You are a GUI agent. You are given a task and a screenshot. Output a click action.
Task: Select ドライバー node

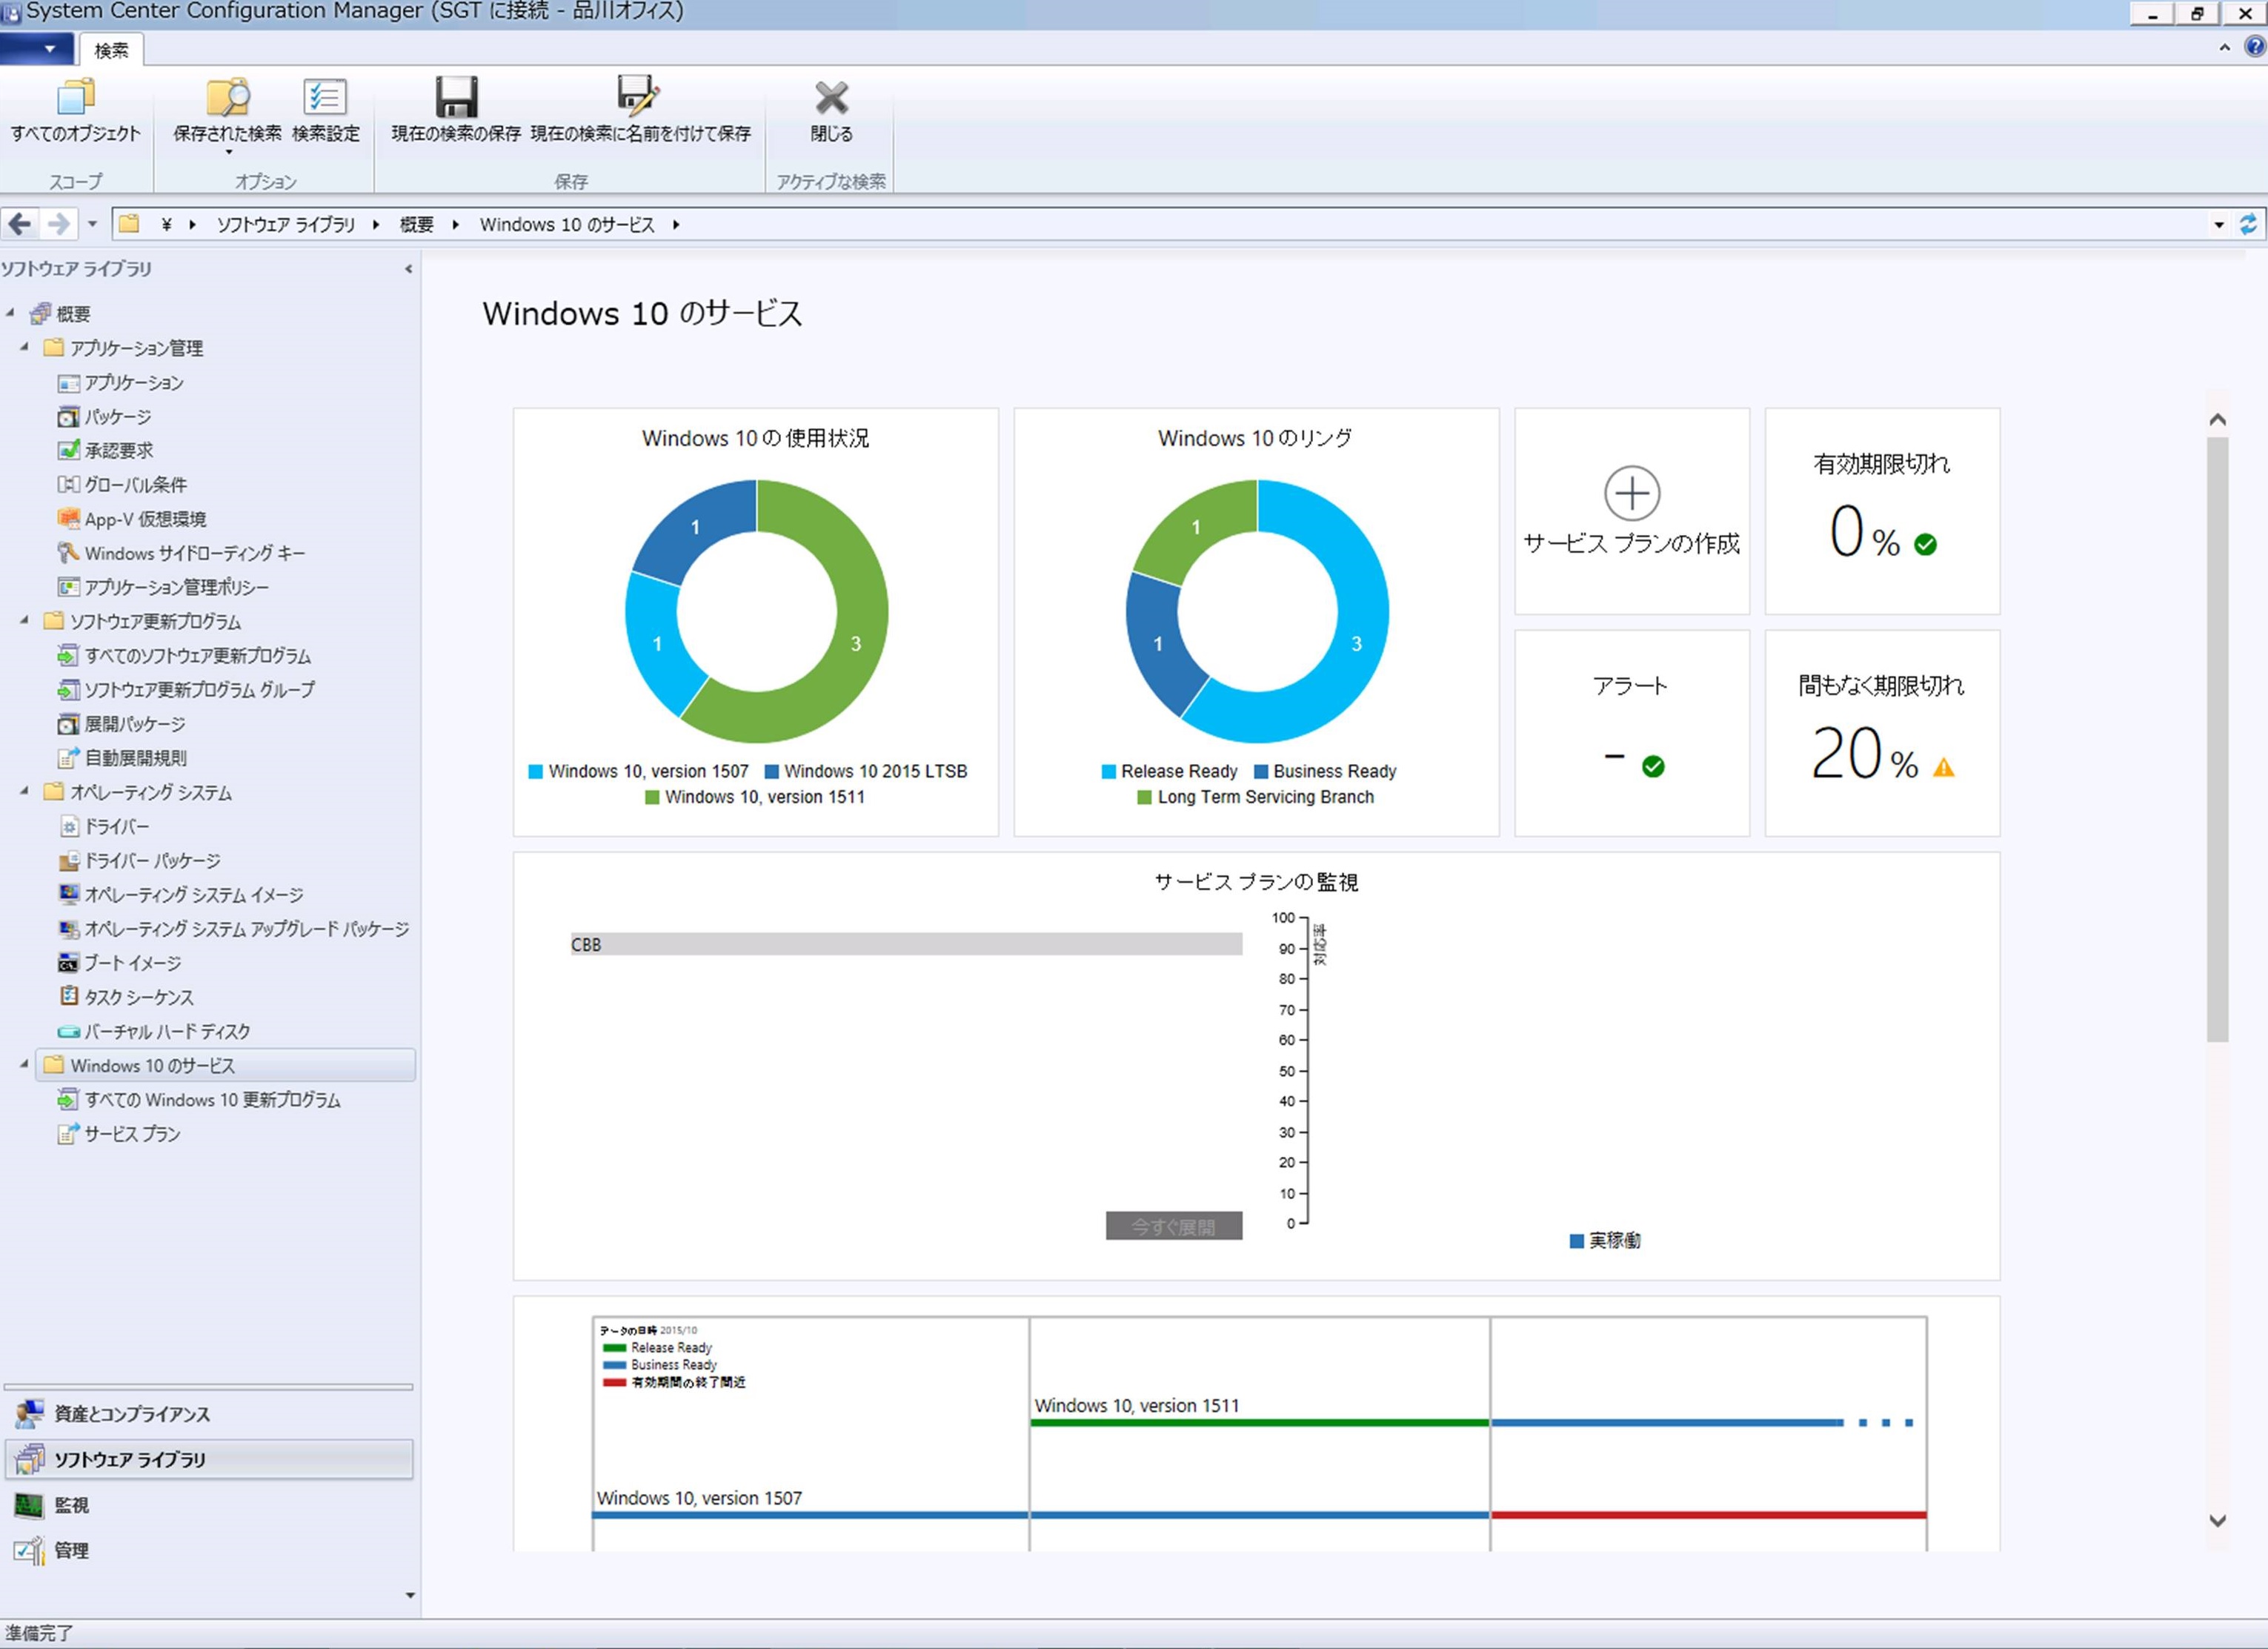[x=104, y=826]
